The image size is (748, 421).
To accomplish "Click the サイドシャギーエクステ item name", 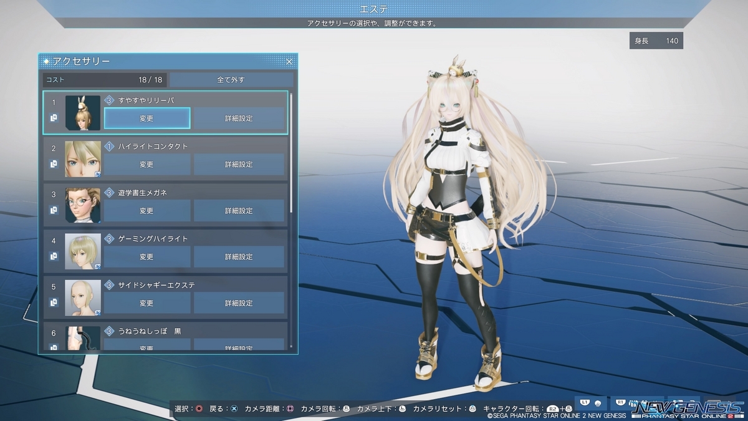I will [156, 285].
